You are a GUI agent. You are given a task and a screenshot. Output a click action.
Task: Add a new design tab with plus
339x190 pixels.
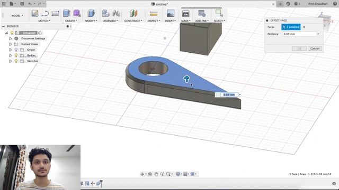click(280, 4)
